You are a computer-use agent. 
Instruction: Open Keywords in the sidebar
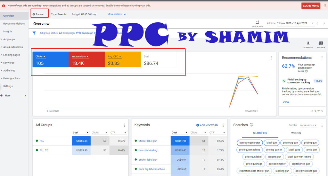pyautogui.click(x=9, y=63)
